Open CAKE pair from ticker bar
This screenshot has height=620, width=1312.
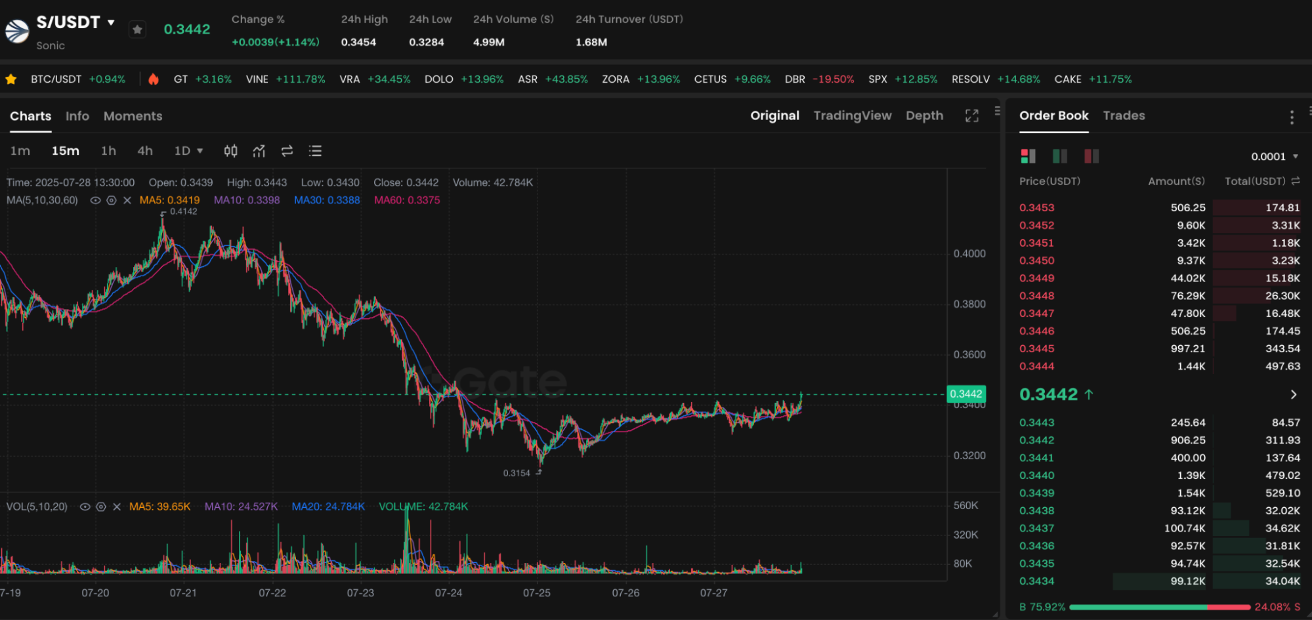[1093, 79]
